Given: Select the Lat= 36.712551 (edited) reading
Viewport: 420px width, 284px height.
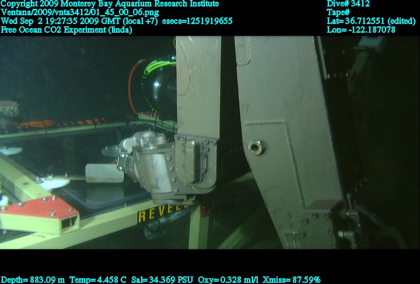Looking at the screenshot, I should (371, 21).
